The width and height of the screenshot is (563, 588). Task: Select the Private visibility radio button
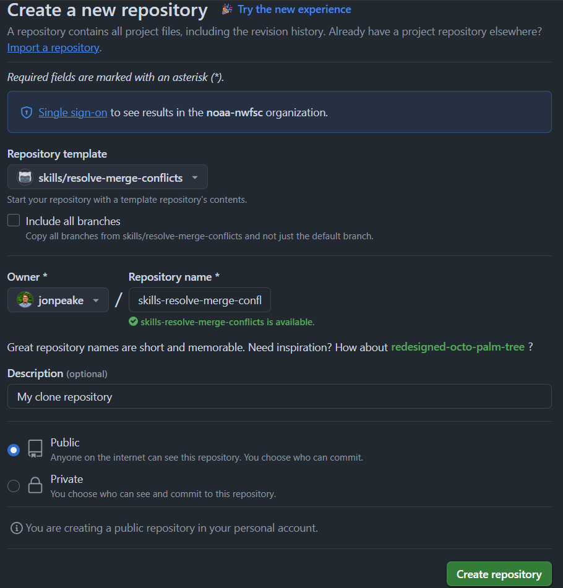click(14, 486)
